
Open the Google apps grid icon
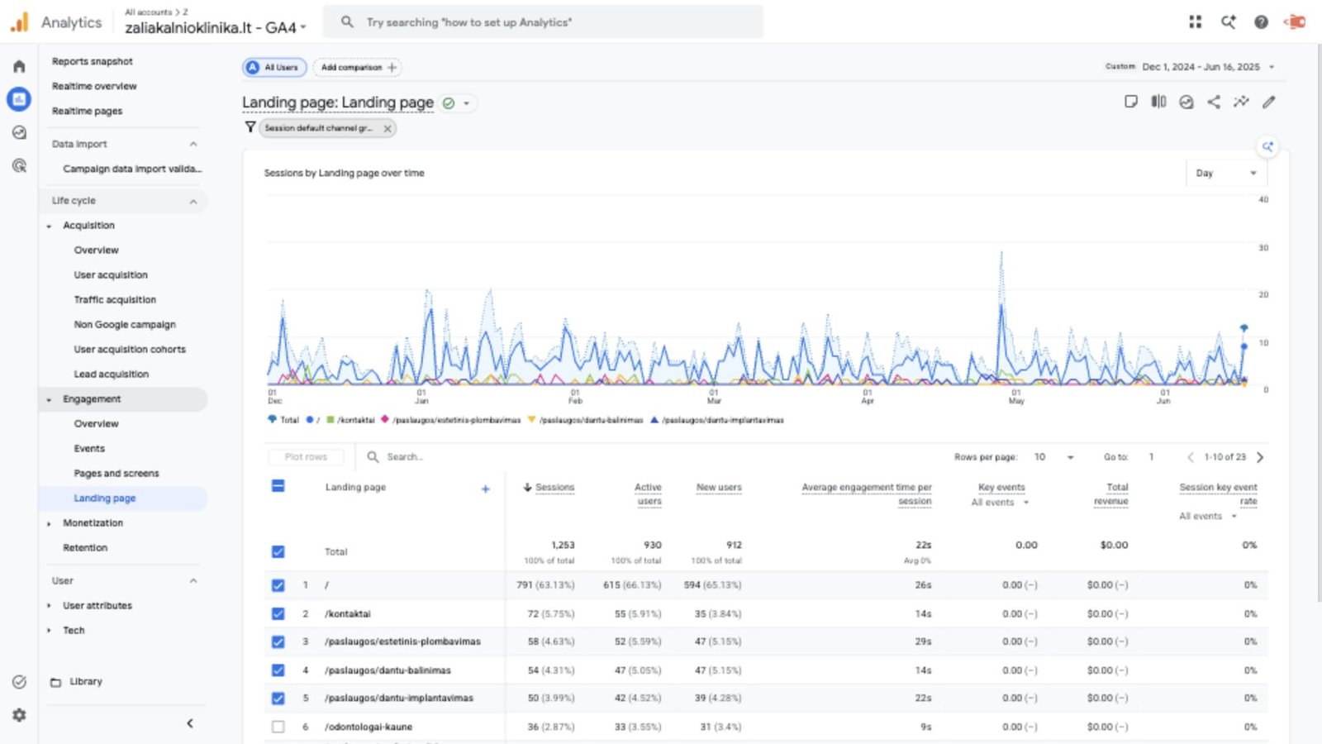click(1195, 22)
